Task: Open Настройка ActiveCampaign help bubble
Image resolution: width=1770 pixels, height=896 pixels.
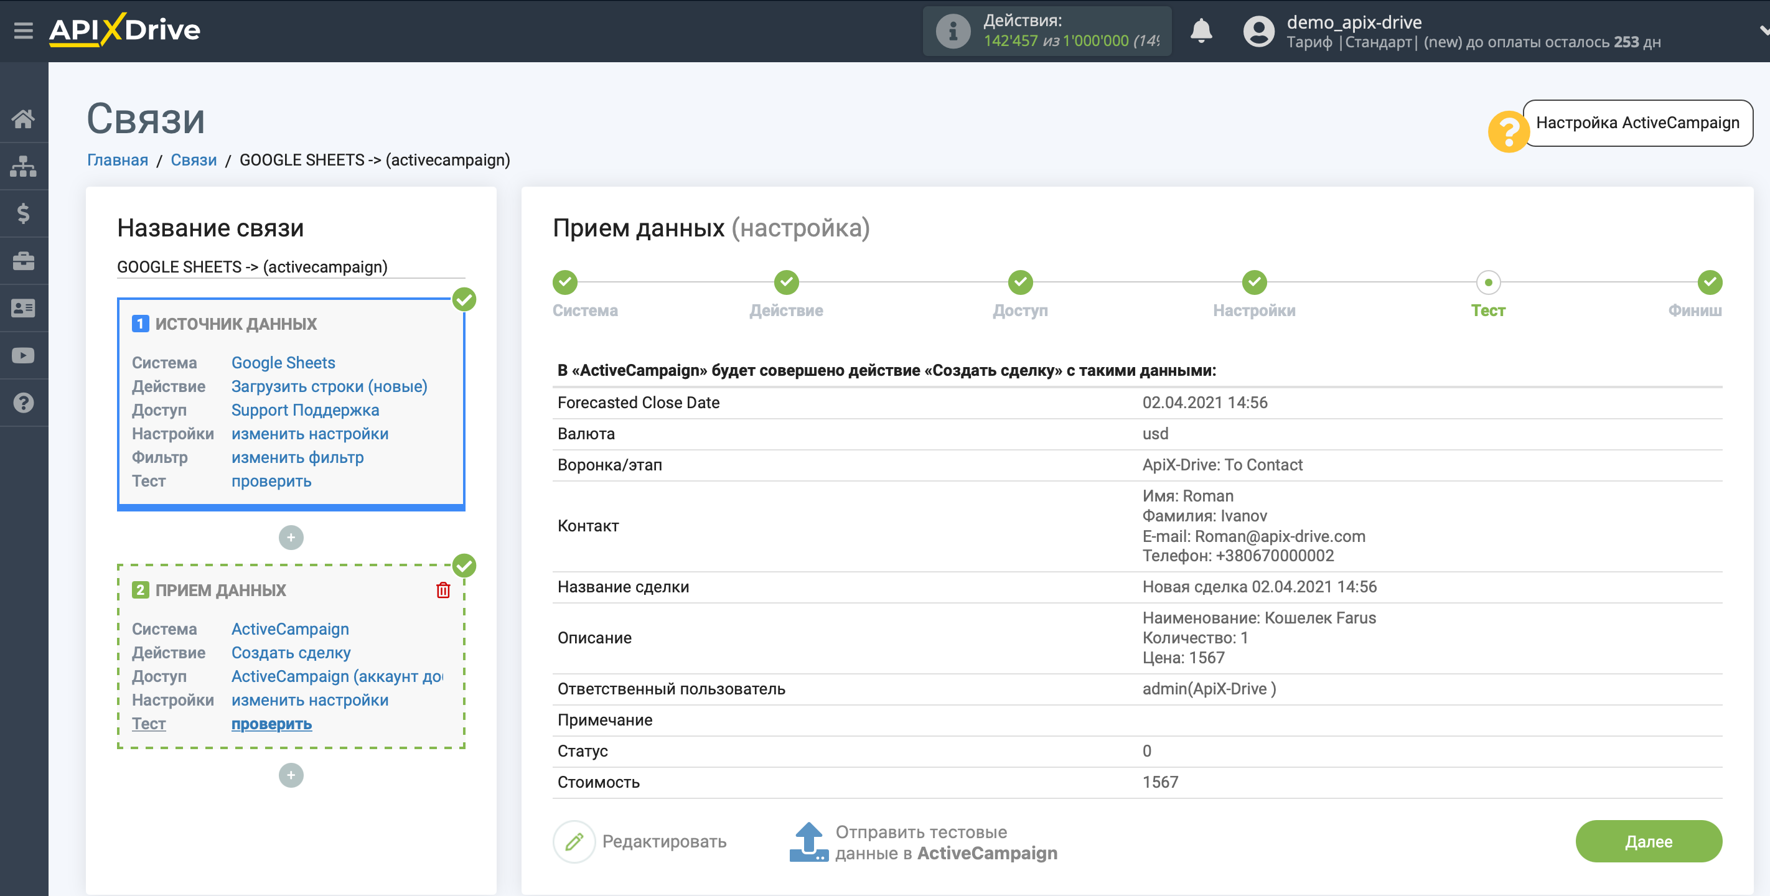Action: 1637,123
